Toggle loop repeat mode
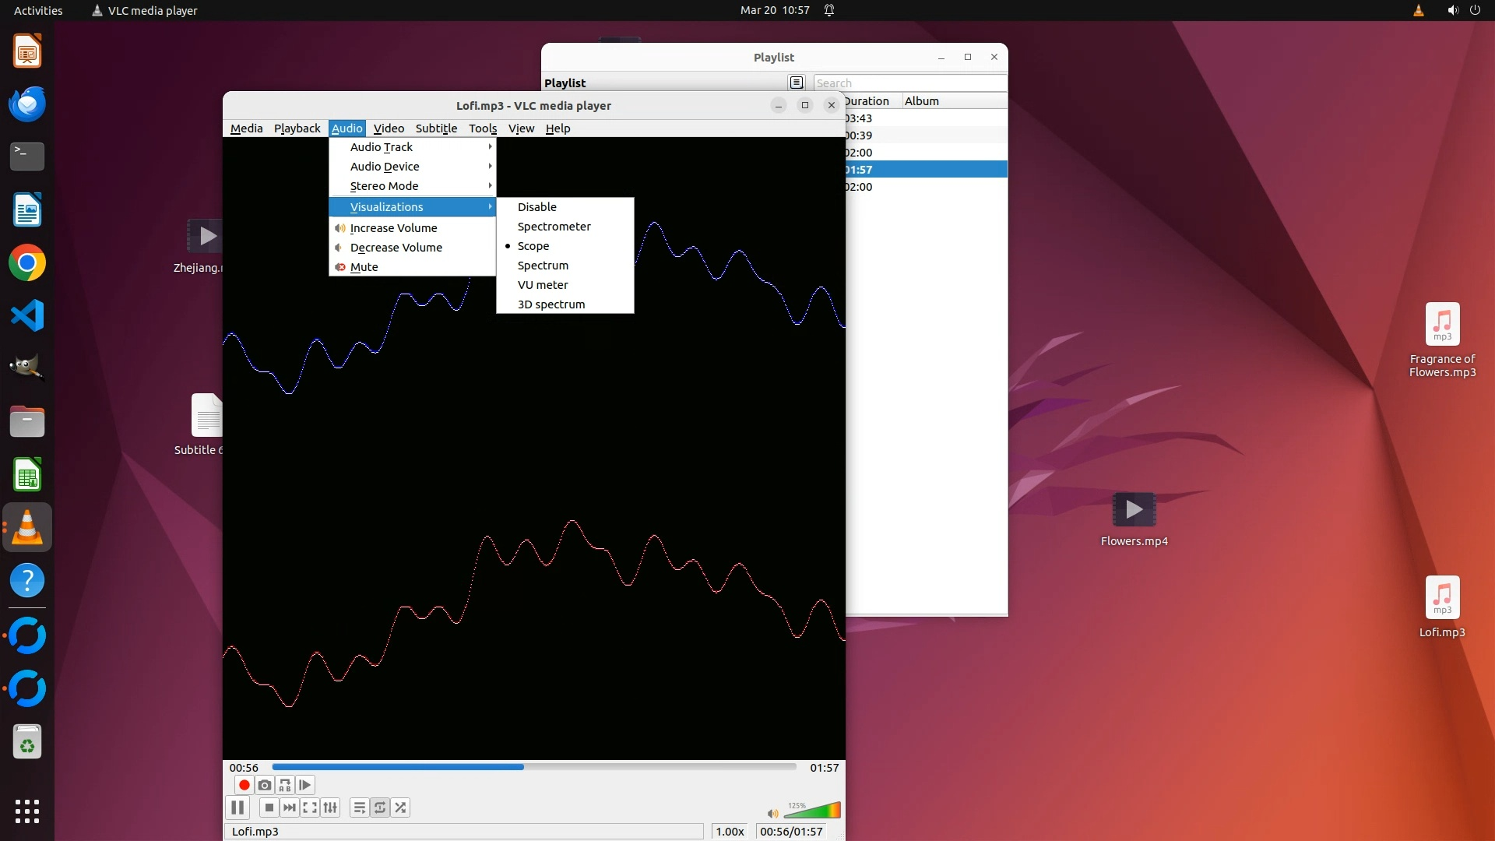The image size is (1495, 841). pyautogui.click(x=380, y=808)
